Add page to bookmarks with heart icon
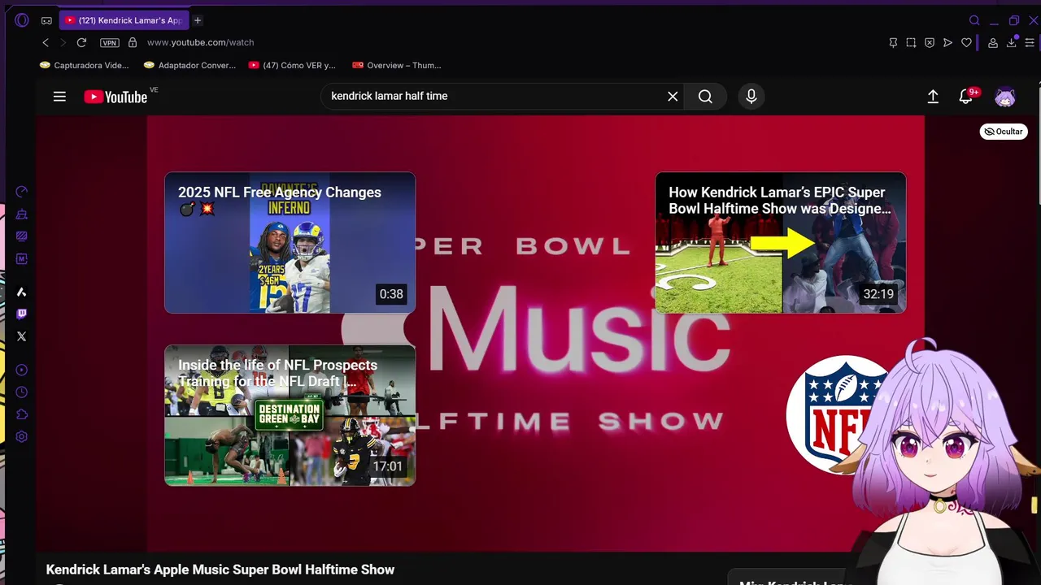The height and width of the screenshot is (585, 1041). click(x=966, y=42)
